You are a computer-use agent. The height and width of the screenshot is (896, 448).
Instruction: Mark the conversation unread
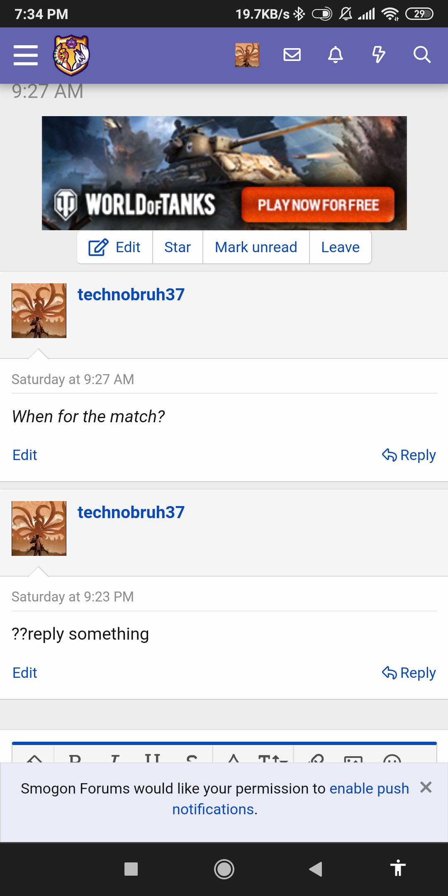(256, 247)
